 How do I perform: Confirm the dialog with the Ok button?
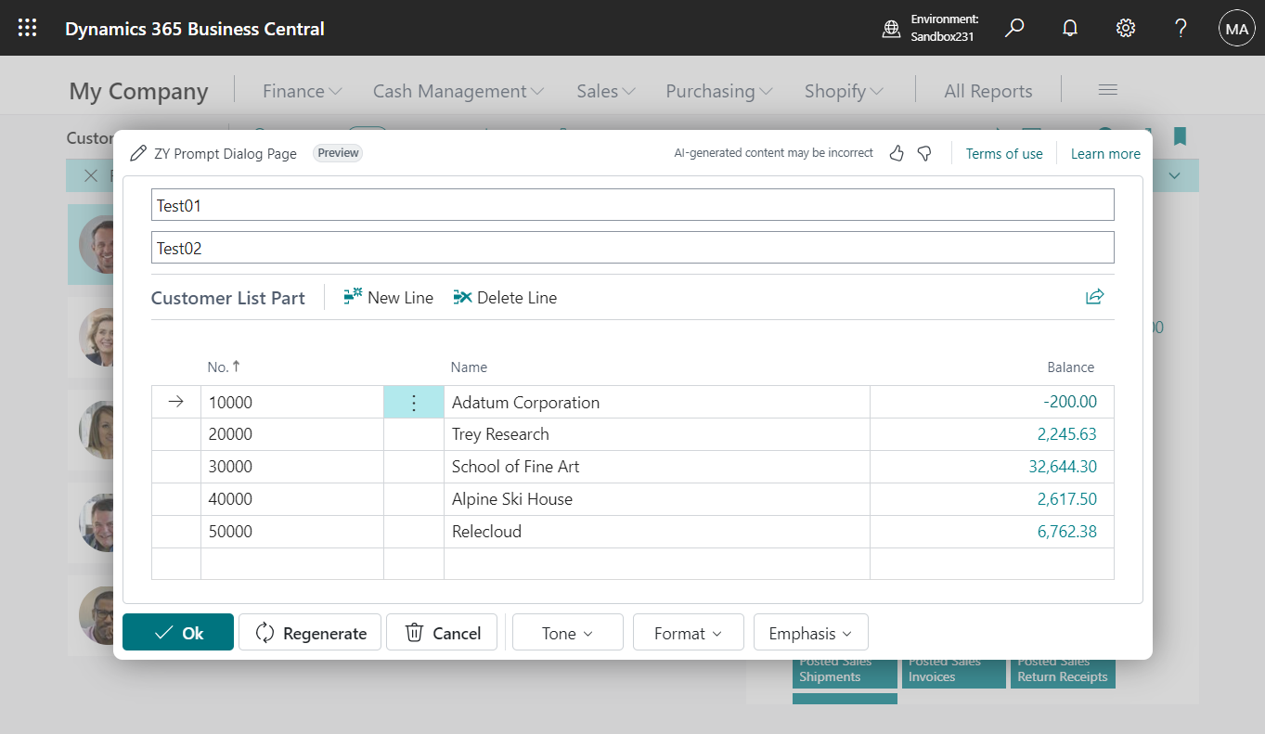pos(177,632)
